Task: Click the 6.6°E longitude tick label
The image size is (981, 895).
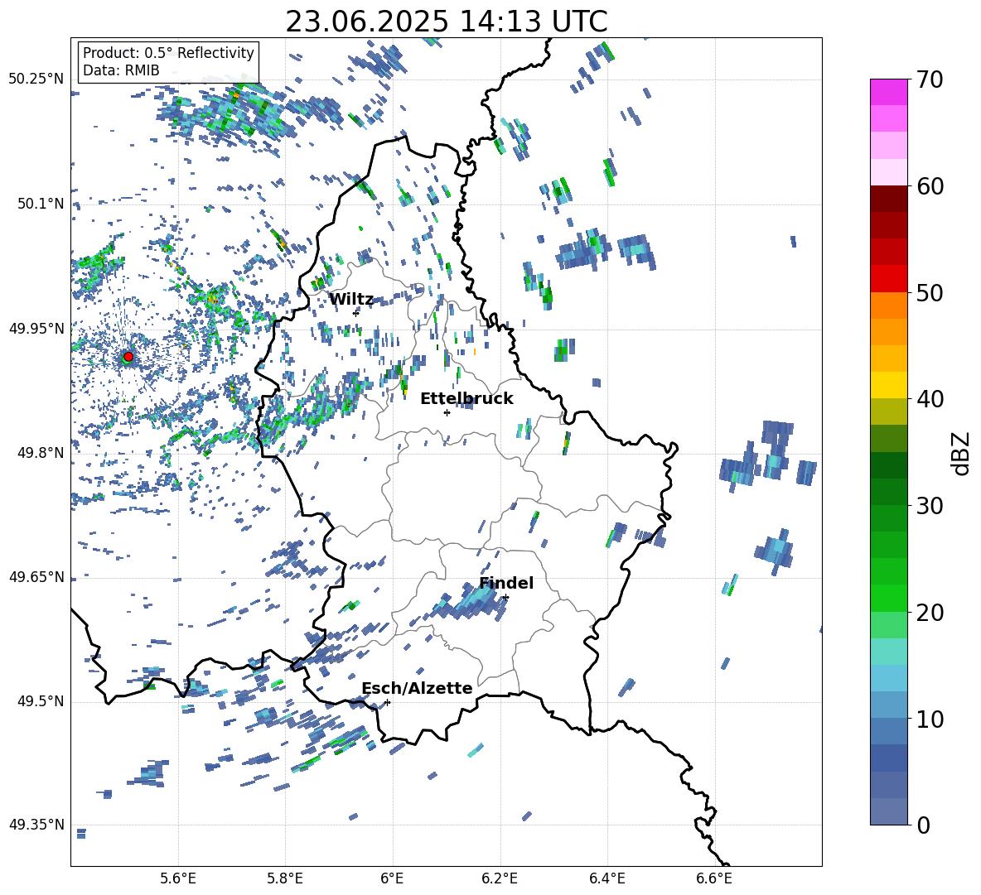Action: [714, 878]
